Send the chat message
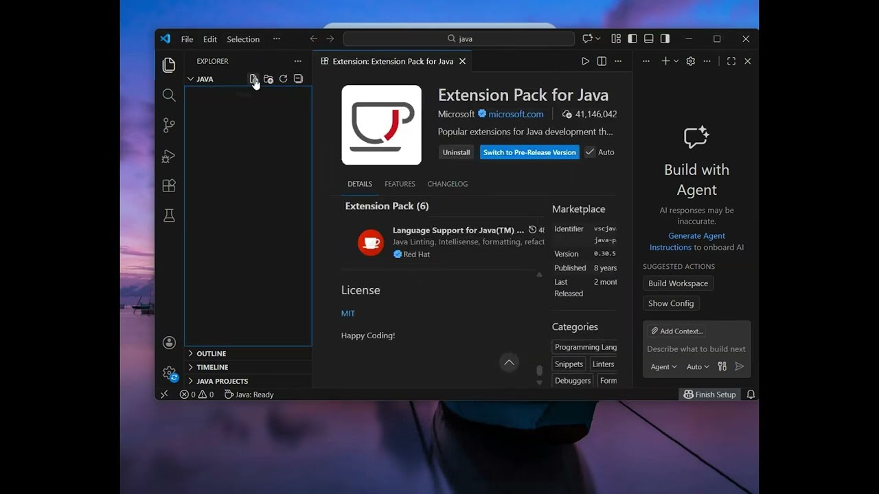The width and height of the screenshot is (879, 494). (740, 366)
